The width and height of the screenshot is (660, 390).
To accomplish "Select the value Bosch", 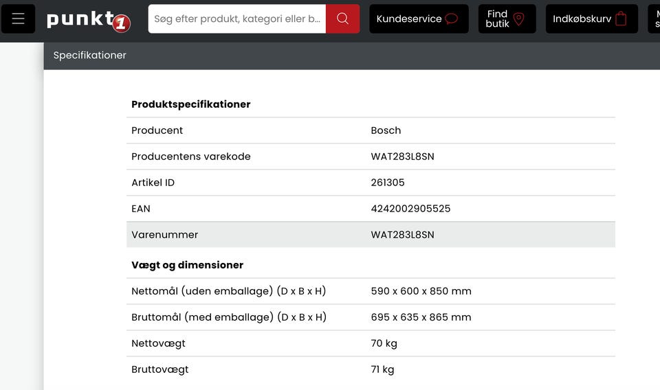I will 386,130.
